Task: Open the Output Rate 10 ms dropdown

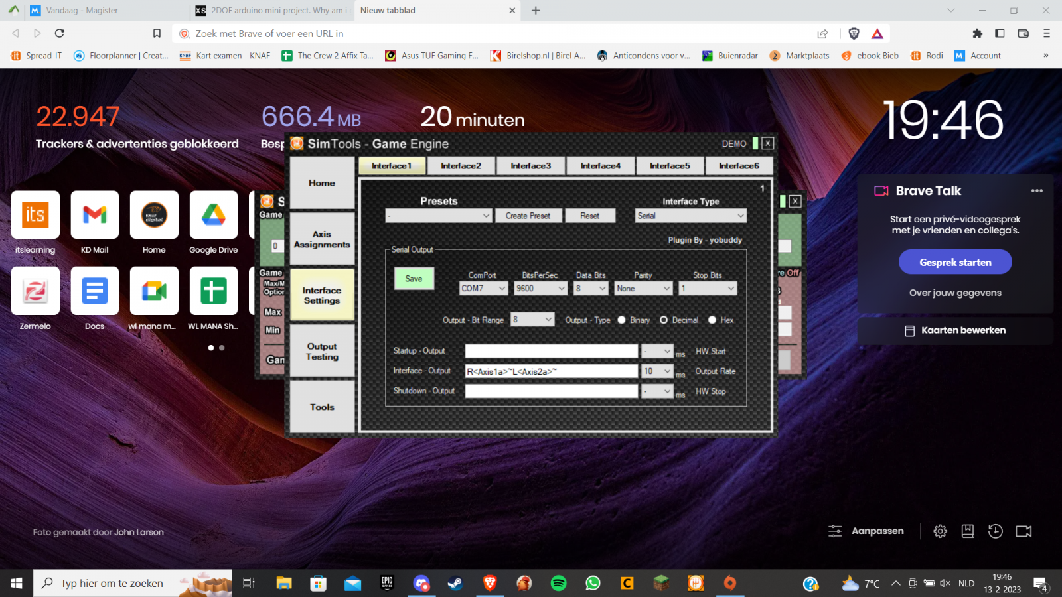Action: click(657, 371)
